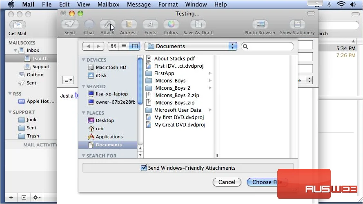
Task: Open the Address panel icon
Action: click(x=129, y=24)
